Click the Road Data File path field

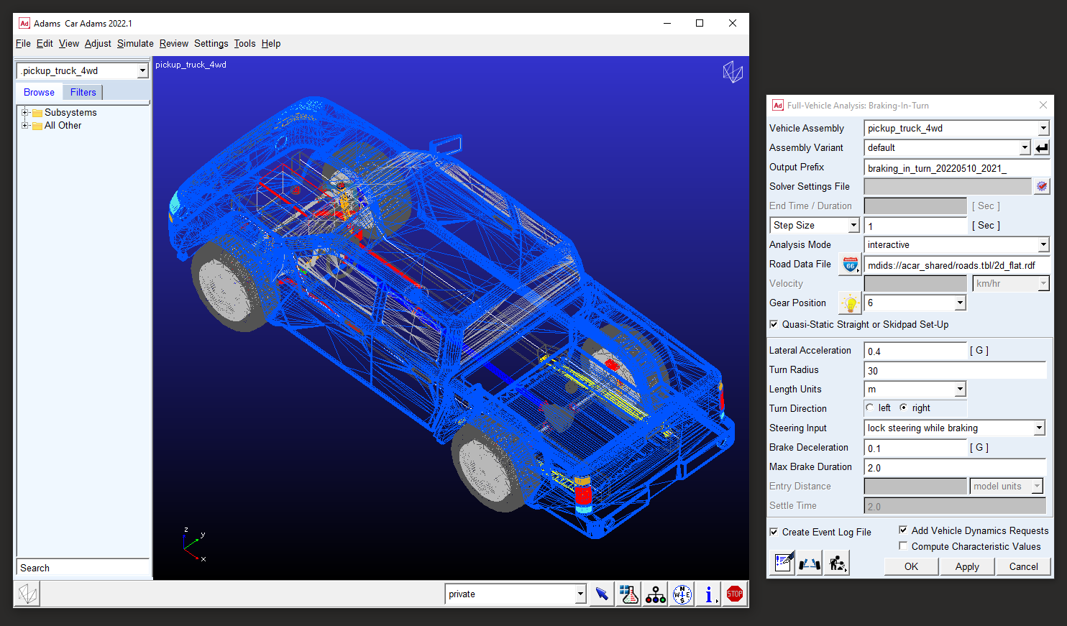pyautogui.click(x=957, y=264)
